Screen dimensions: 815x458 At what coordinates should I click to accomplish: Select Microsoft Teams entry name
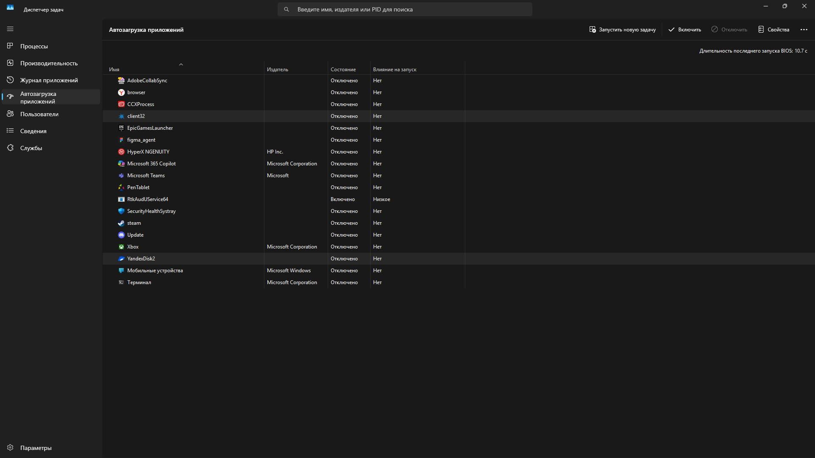click(146, 176)
